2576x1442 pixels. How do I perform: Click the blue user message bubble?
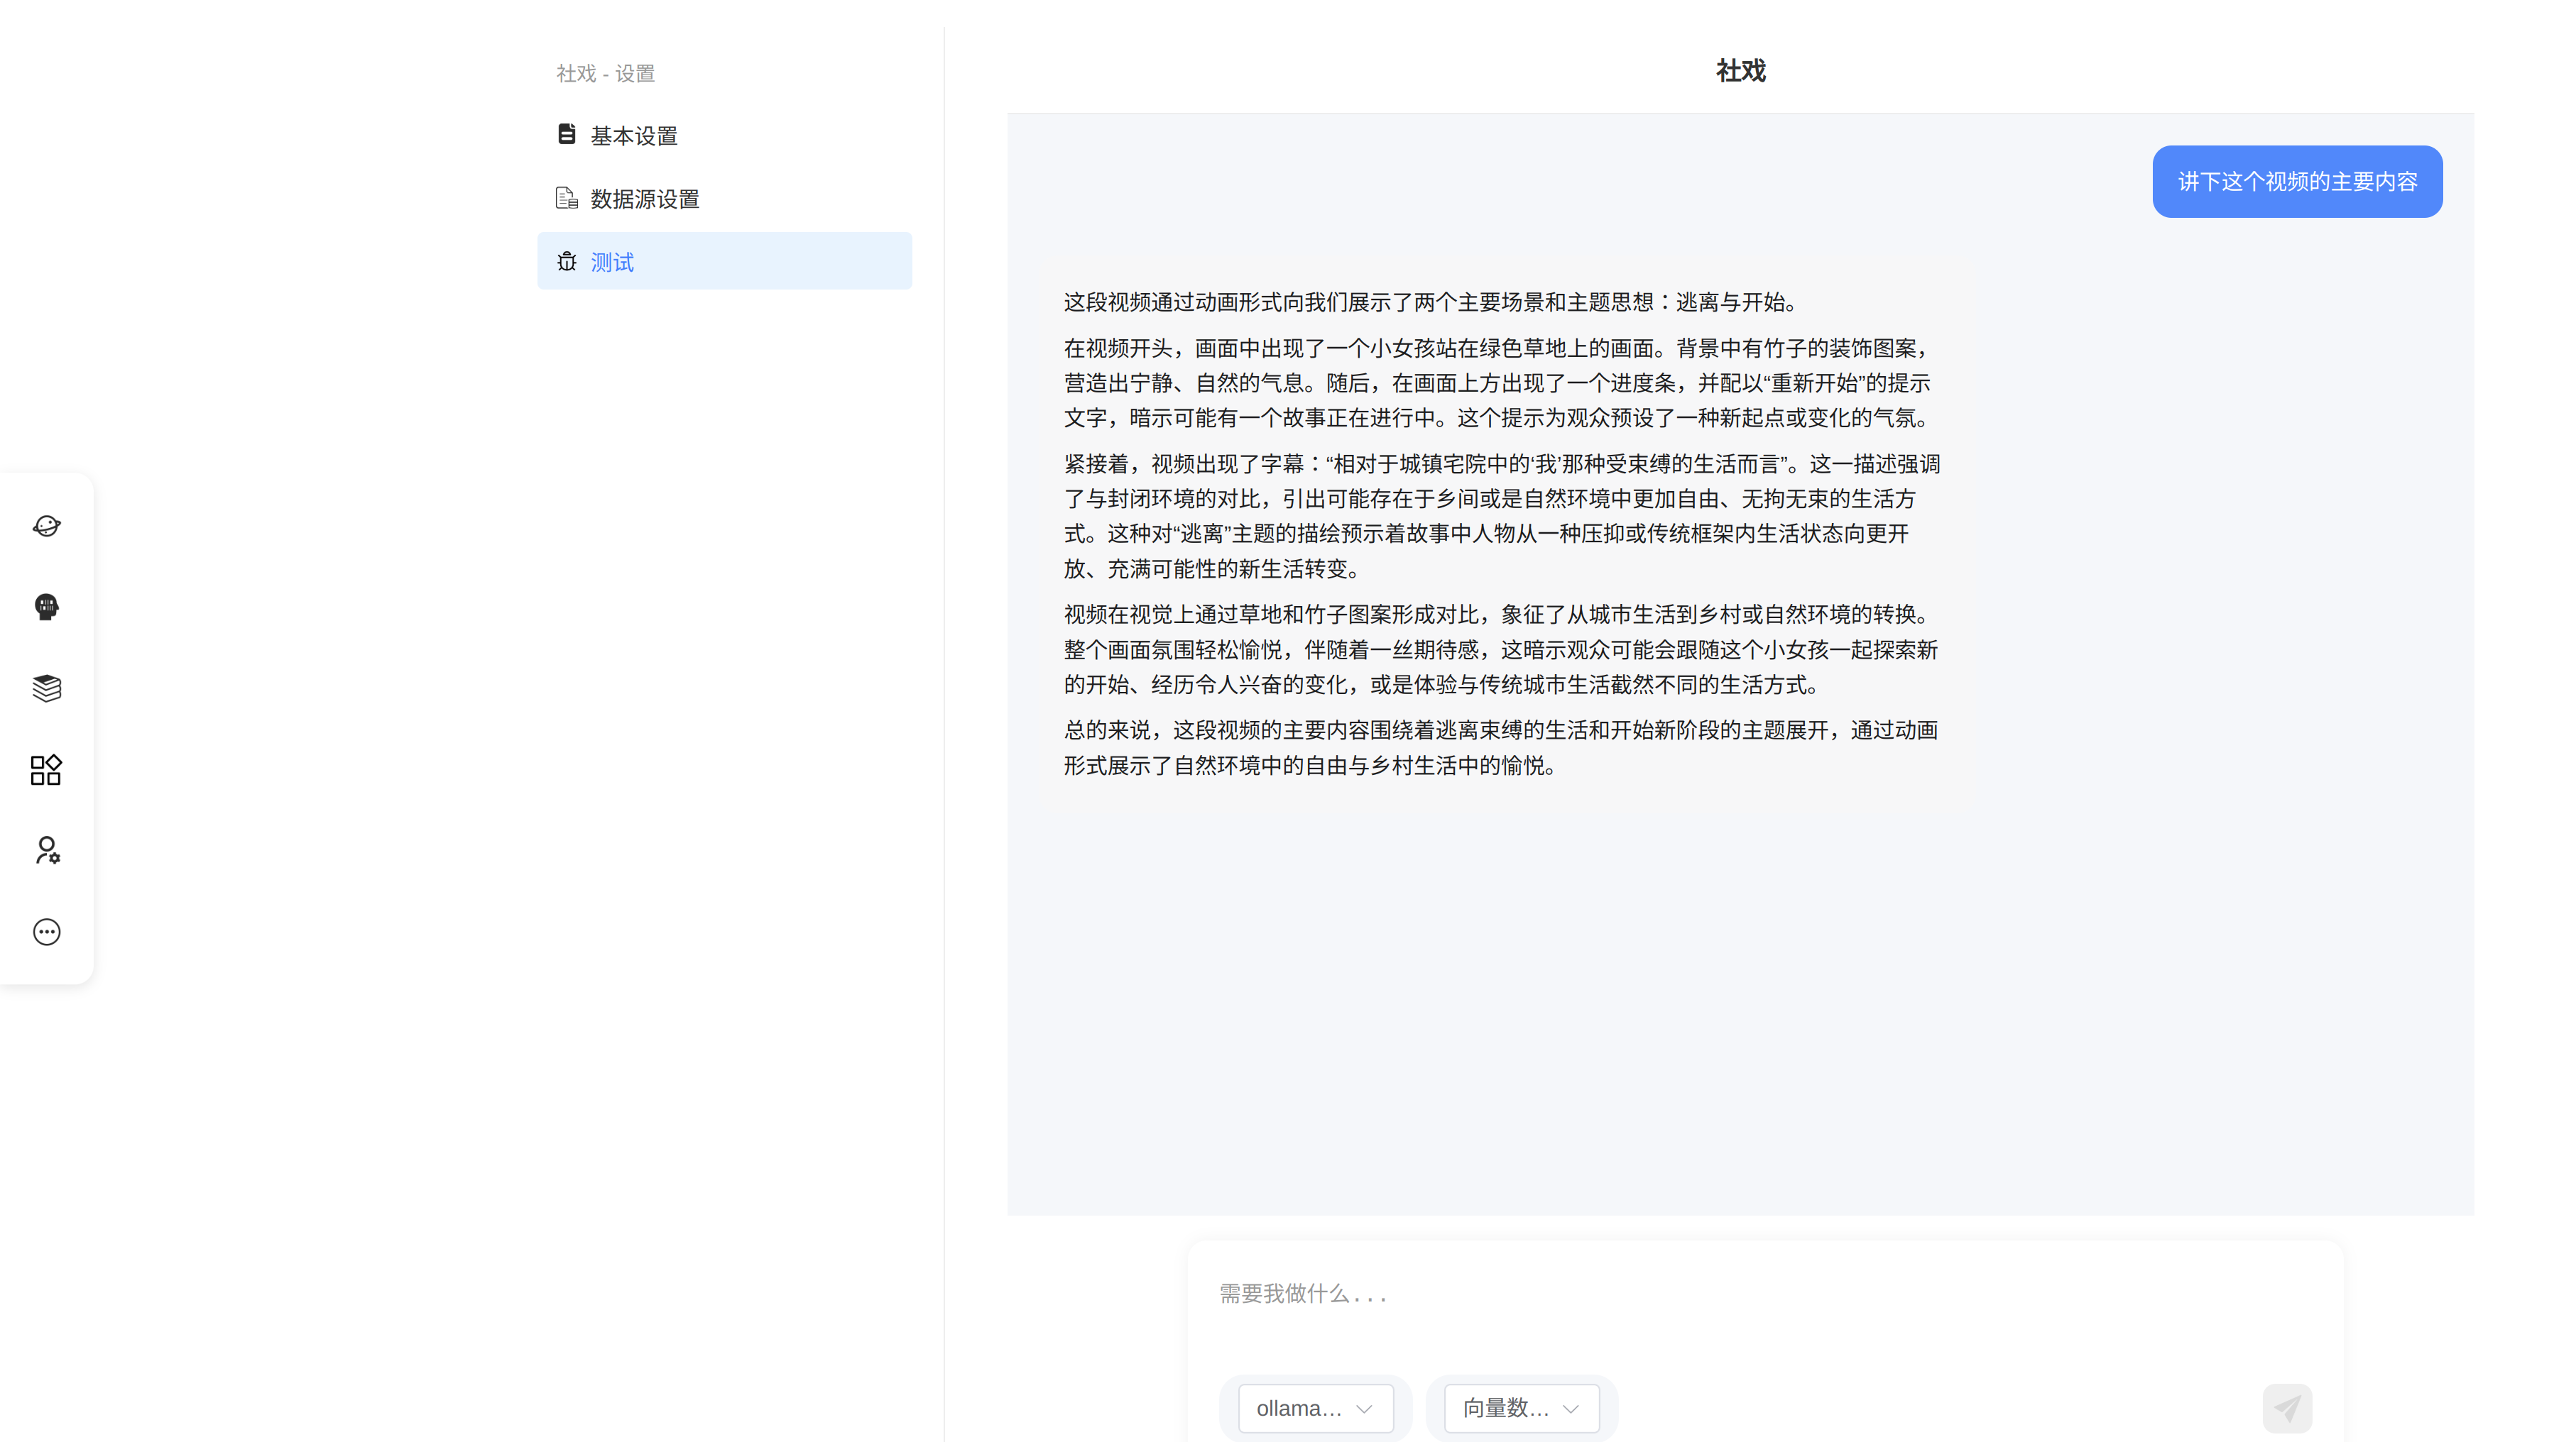coord(2297,182)
